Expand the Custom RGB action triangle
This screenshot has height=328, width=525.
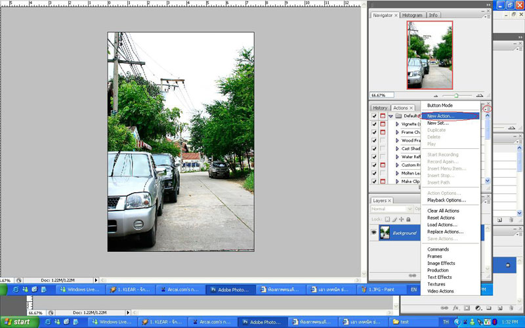tap(397, 165)
